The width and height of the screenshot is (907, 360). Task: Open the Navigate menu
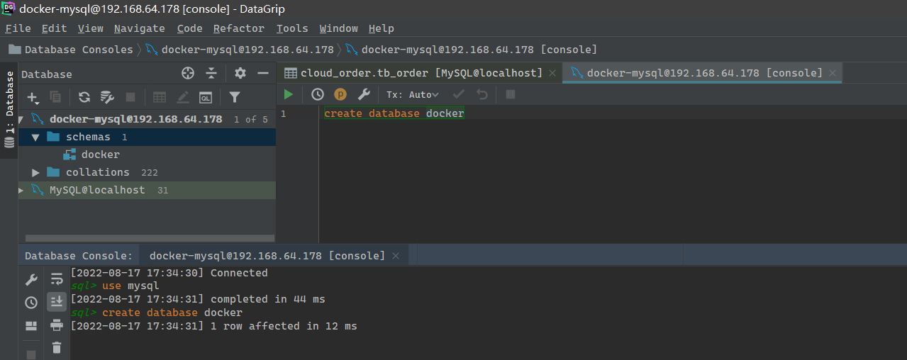click(x=139, y=28)
